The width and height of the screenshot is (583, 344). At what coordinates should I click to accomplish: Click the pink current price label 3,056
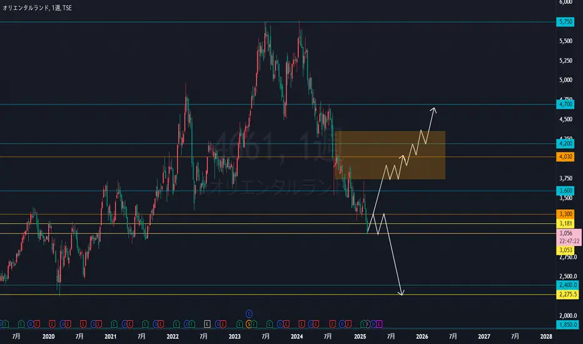(569, 237)
